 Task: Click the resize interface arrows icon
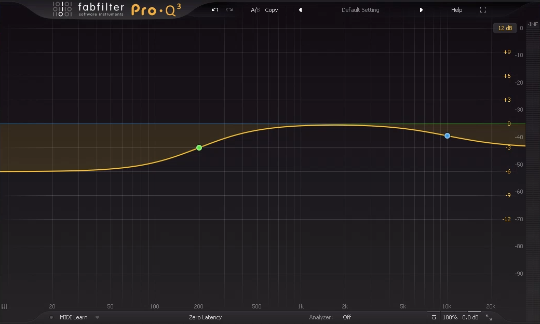point(489,317)
